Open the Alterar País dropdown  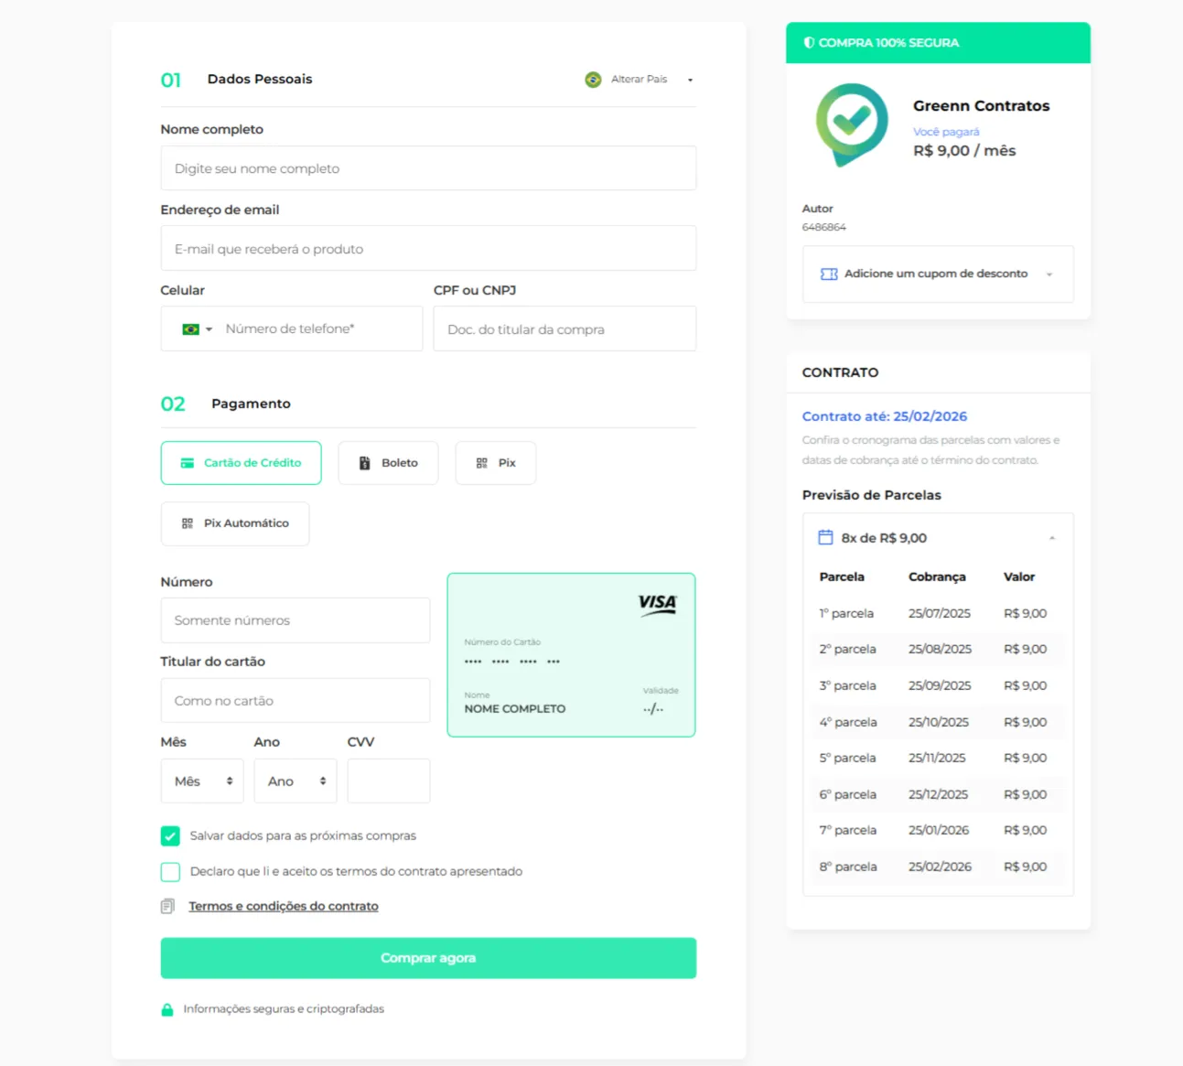[x=640, y=80]
